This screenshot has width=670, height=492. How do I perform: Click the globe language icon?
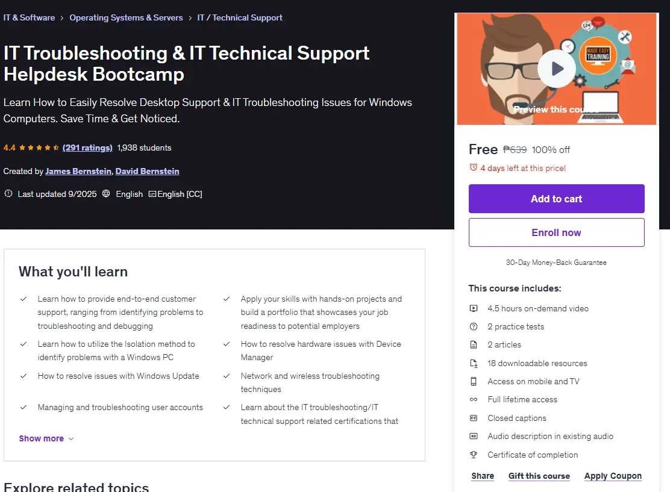(x=106, y=193)
